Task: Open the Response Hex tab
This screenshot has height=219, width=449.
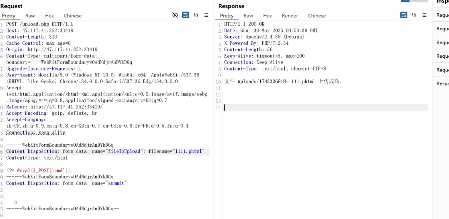Action: click(267, 16)
